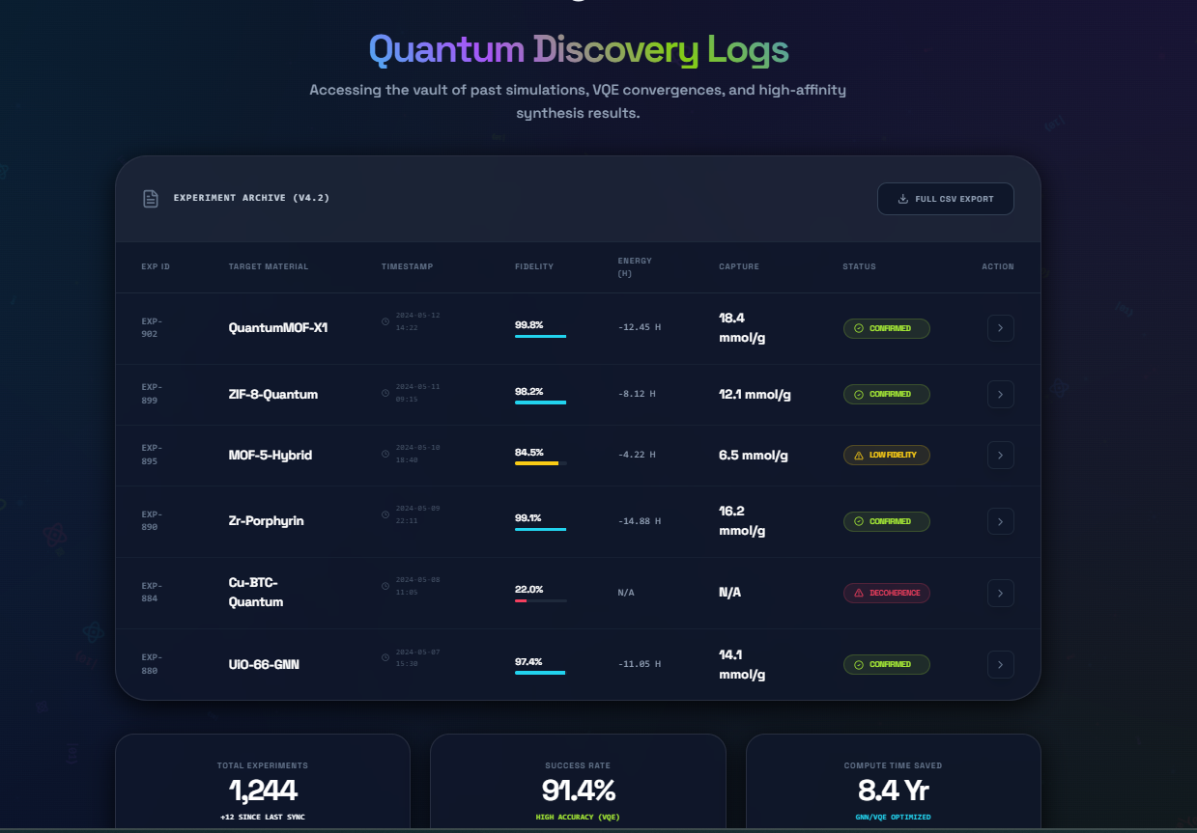Click clock icon next to 2024-05-09 timestamp
This screenshot has height=833, width=1197.
coord(385,514)
